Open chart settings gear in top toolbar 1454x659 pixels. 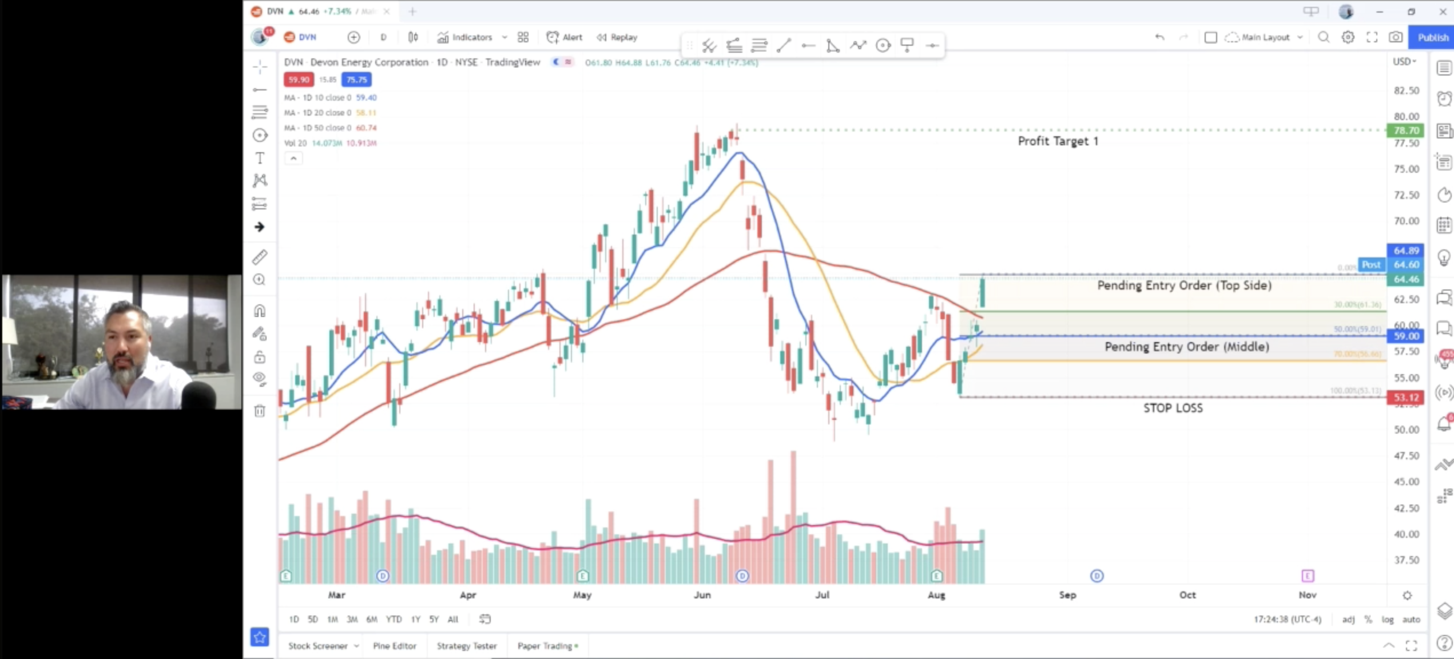pos(1348,37)
